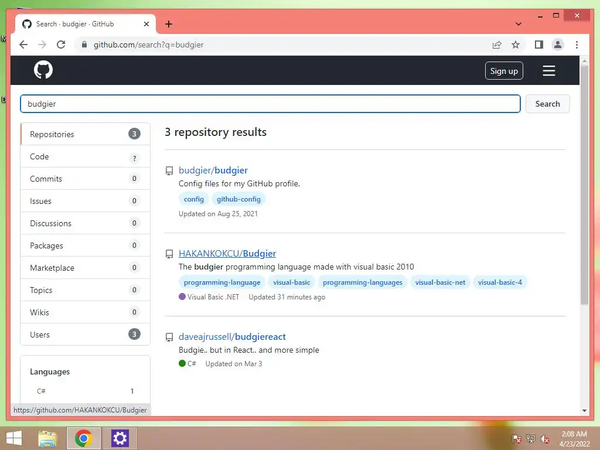Click the share page icon in the address bar
The height and width of the screenshot is (450, 600).
tap(497, 45)
